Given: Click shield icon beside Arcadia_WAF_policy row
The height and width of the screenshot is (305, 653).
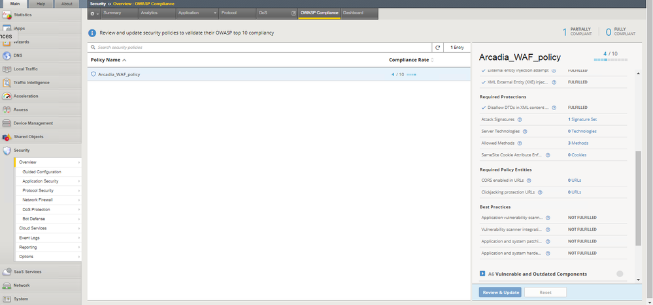Looking at the screenshot, I should coord(93,74).
